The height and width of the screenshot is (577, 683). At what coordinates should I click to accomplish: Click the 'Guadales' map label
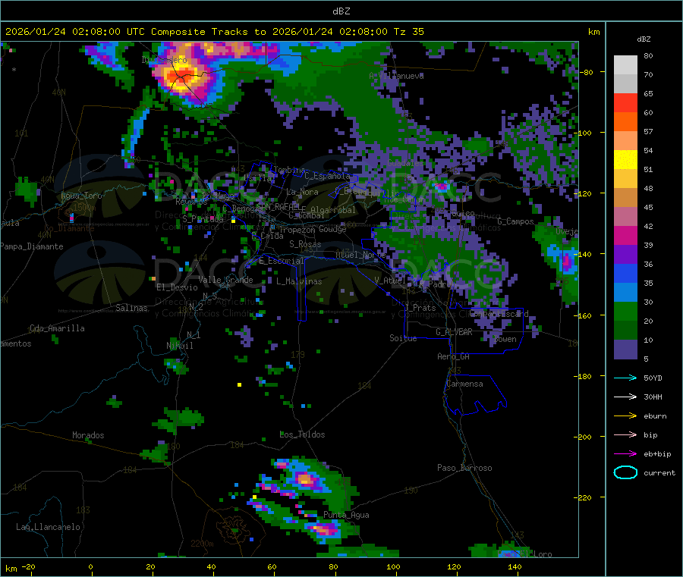point(405,163)
